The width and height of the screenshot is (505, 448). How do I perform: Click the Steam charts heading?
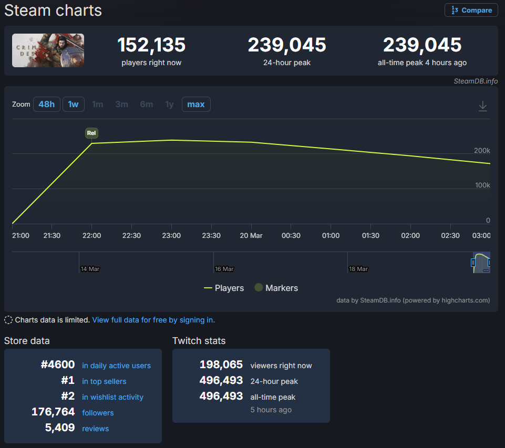coord(53,11)
